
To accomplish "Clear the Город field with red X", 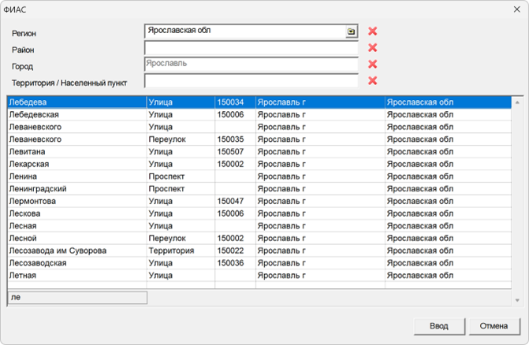I will point(373,65).
